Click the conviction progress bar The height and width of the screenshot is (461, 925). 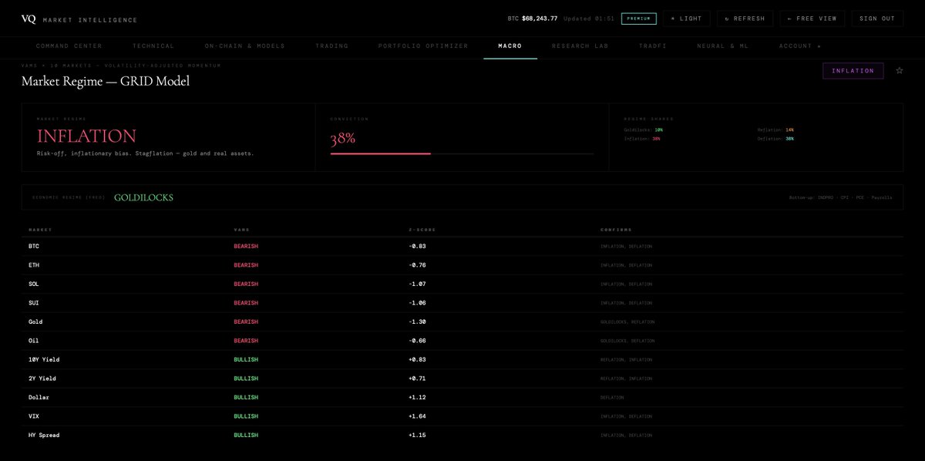pyautogui.click(x=462, y=153)
